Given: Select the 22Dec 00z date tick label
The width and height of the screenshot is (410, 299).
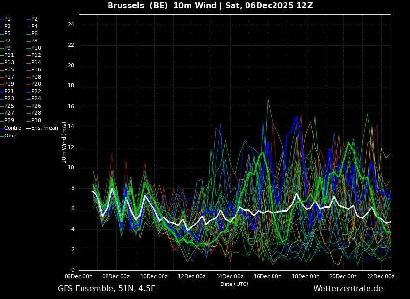Looking at the screenshot, I should 381,277.
